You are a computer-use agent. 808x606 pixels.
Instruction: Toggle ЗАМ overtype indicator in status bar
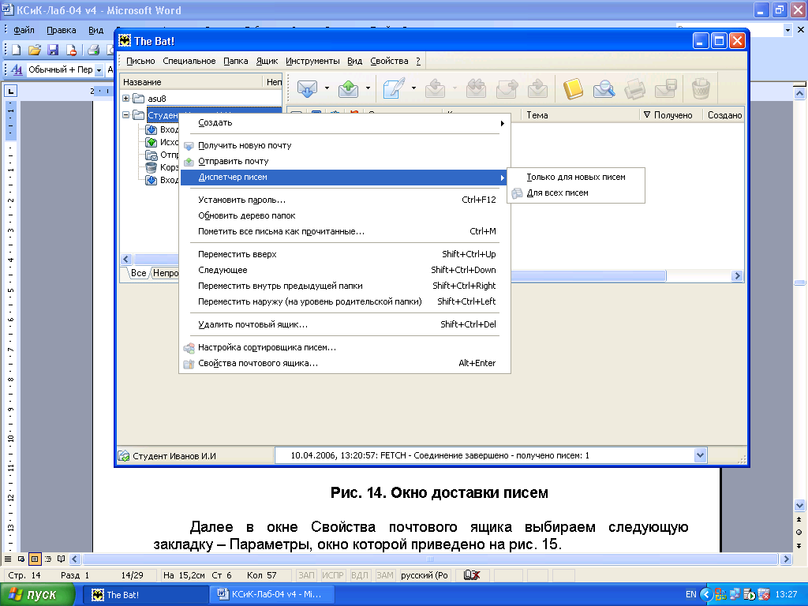pyautogui.click(x=384, y=575)
